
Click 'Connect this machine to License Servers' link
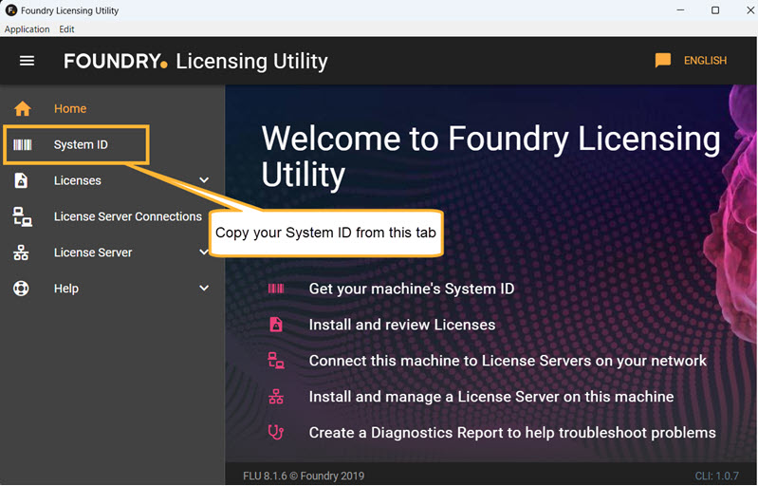pyautogui.click(x=508, y=361)
